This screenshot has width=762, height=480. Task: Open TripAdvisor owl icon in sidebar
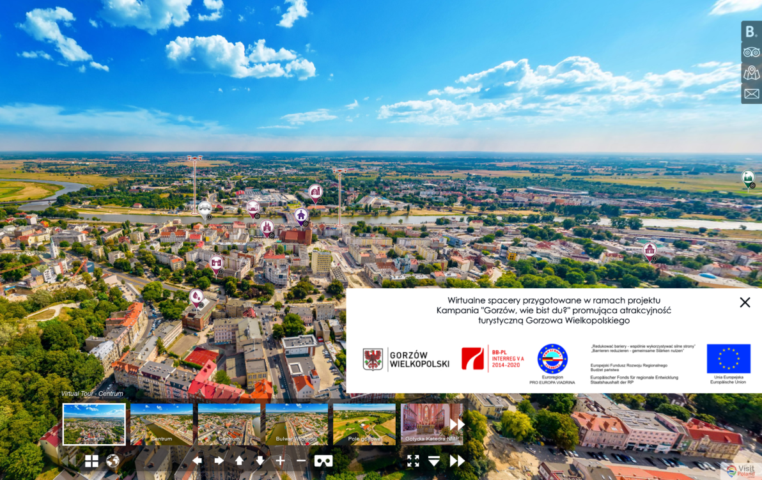(x=751, y=52)
